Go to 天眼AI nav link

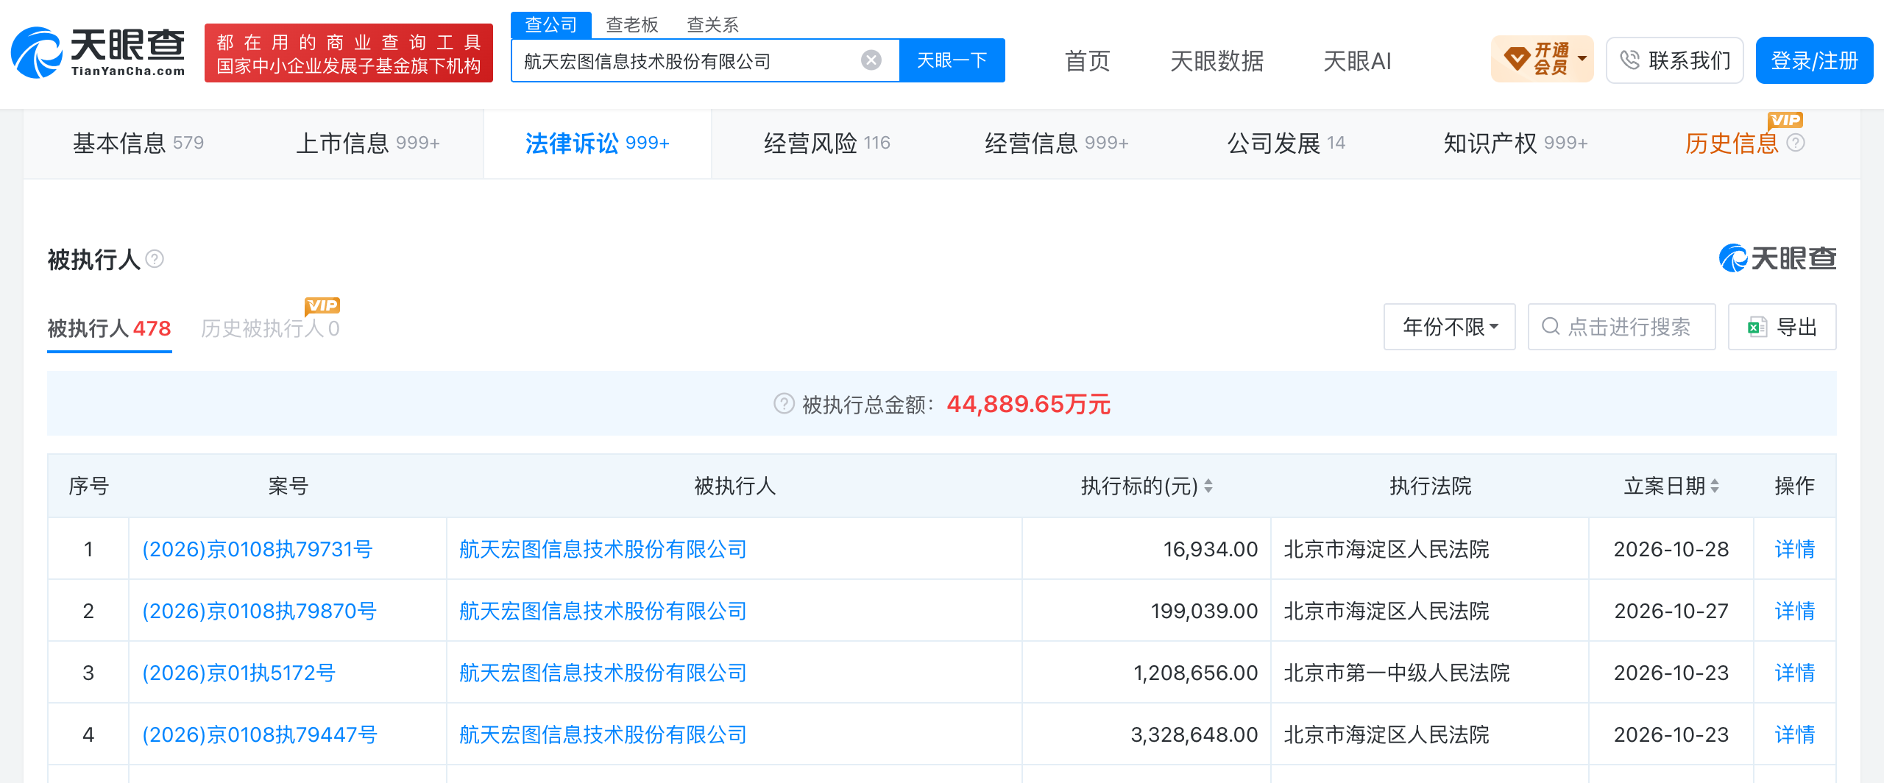point(1357,61)
